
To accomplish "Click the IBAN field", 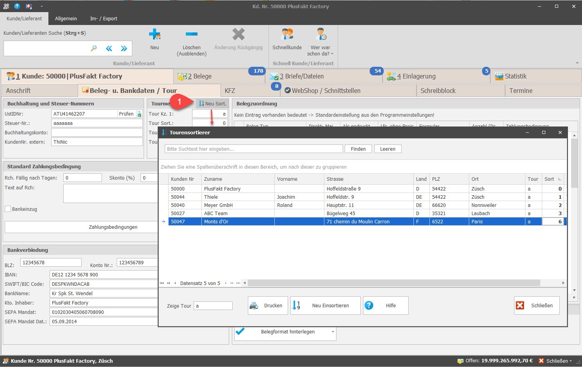I will coord(104,274).
